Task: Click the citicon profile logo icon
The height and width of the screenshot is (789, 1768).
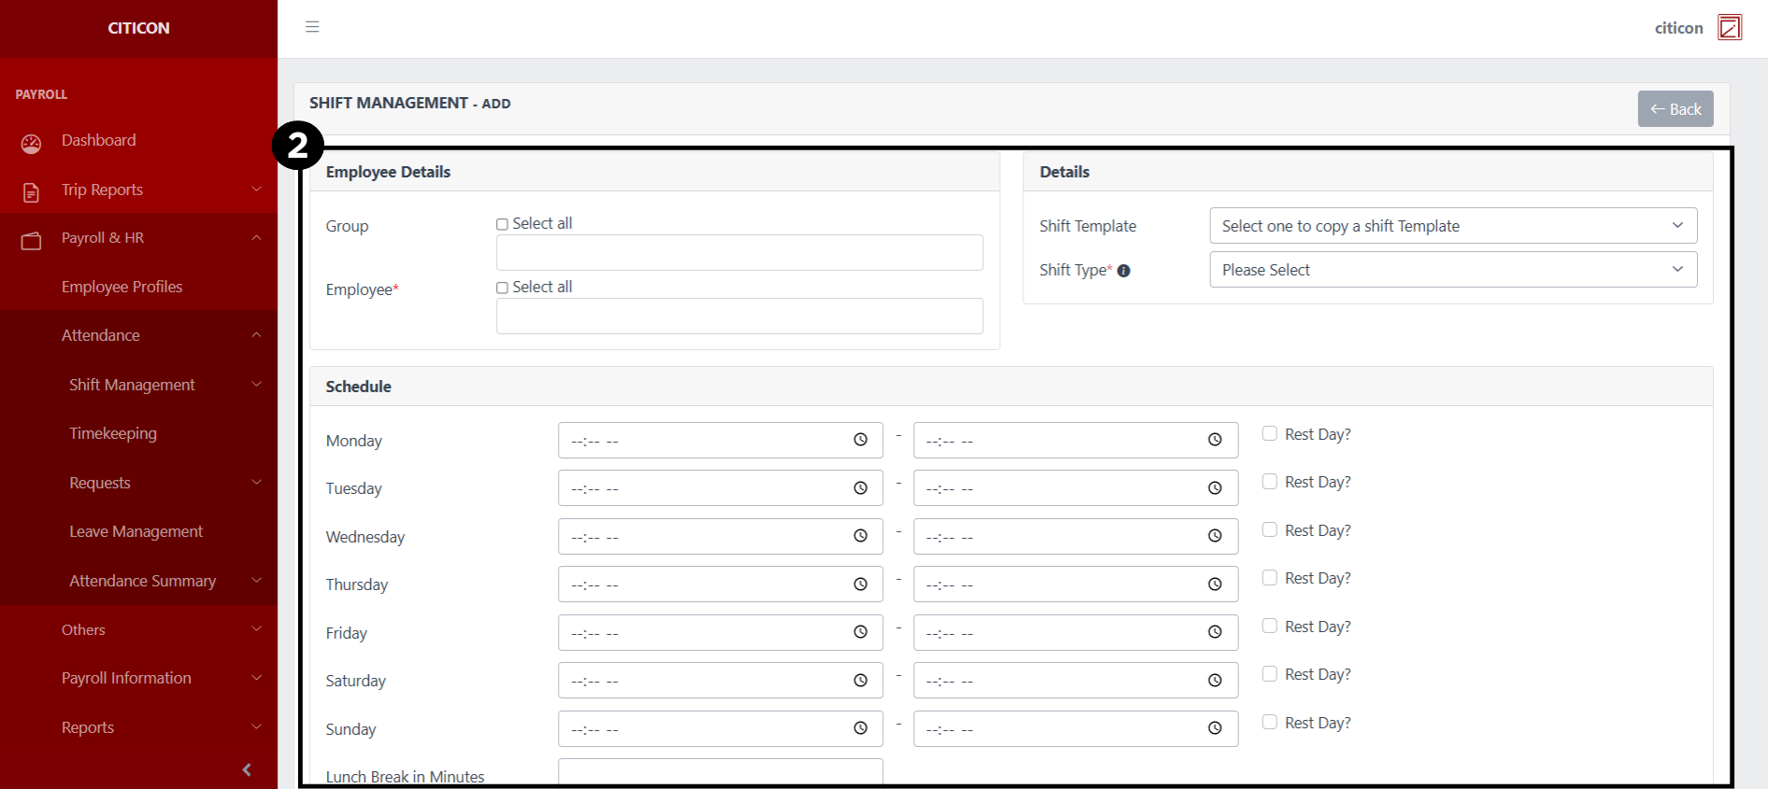Action: pyautogui.click(x=1729, y=28)
